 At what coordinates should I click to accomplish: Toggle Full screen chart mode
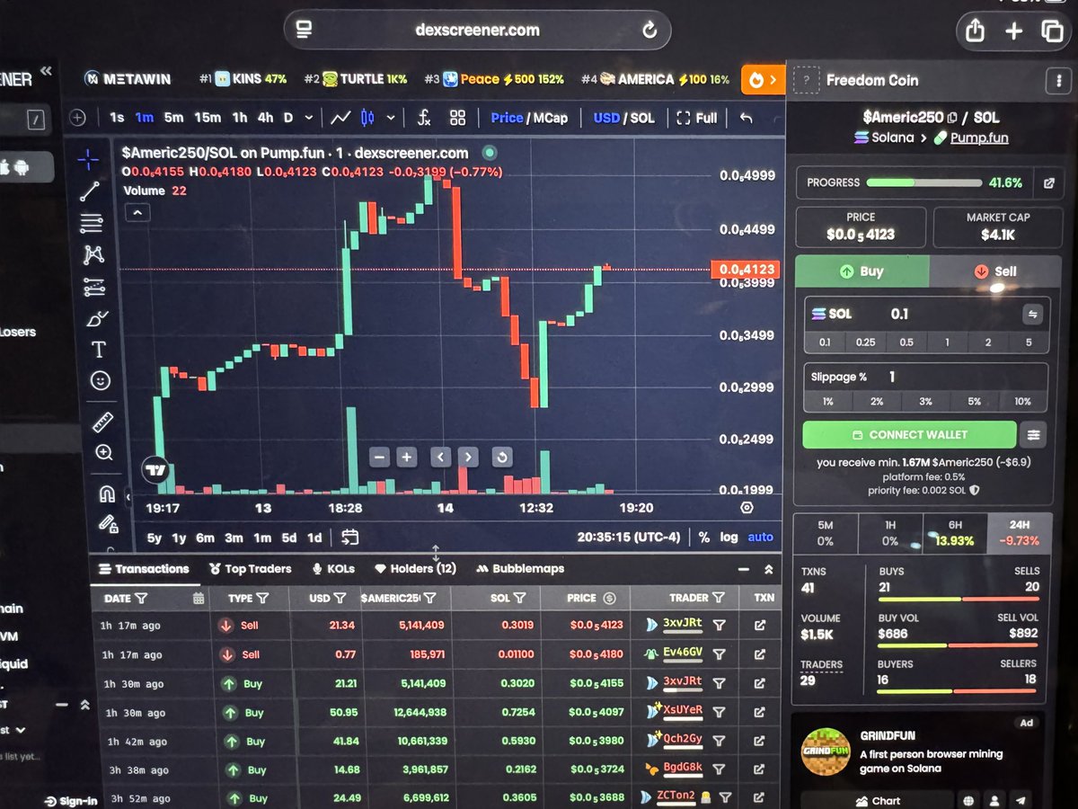(x=697, y=118)
